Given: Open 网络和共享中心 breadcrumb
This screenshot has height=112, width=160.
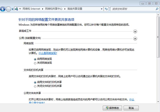Looking at the screenshot, I should click(x=54, y=9).
